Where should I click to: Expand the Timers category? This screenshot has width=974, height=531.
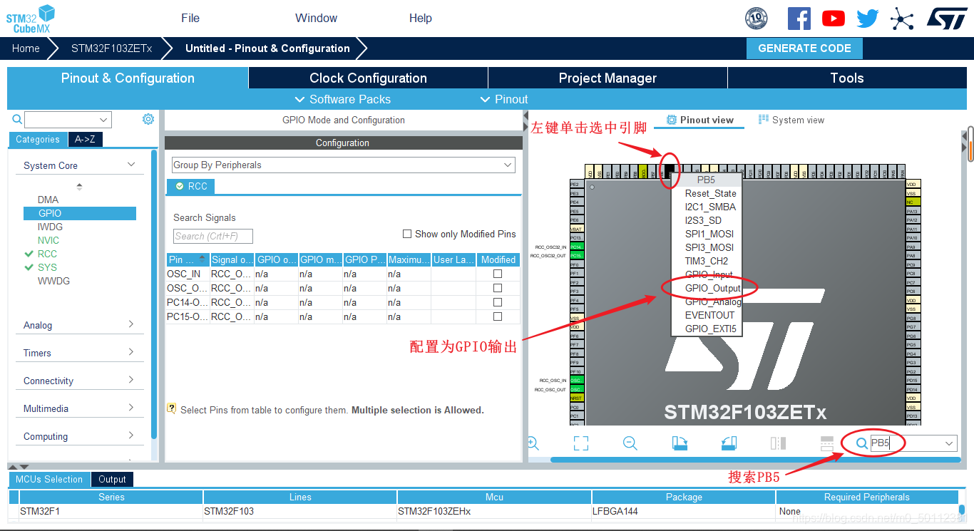click(x=131, y=352)
